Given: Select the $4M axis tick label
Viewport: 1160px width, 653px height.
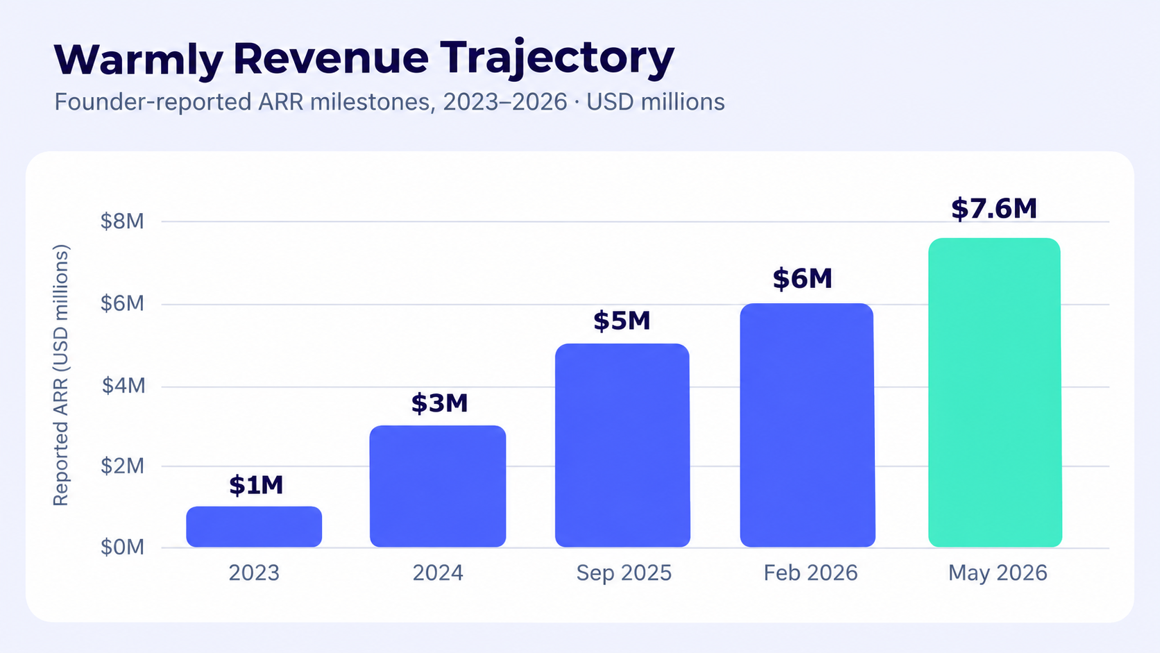Looking at the screenshot, I should 123,385.
